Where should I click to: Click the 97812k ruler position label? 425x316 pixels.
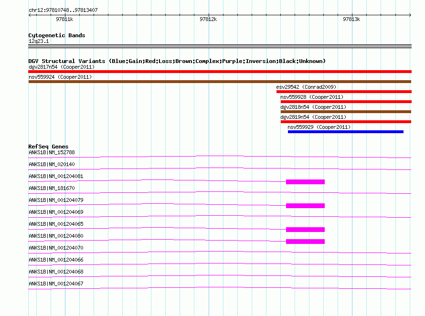click(x=208, y=19)
